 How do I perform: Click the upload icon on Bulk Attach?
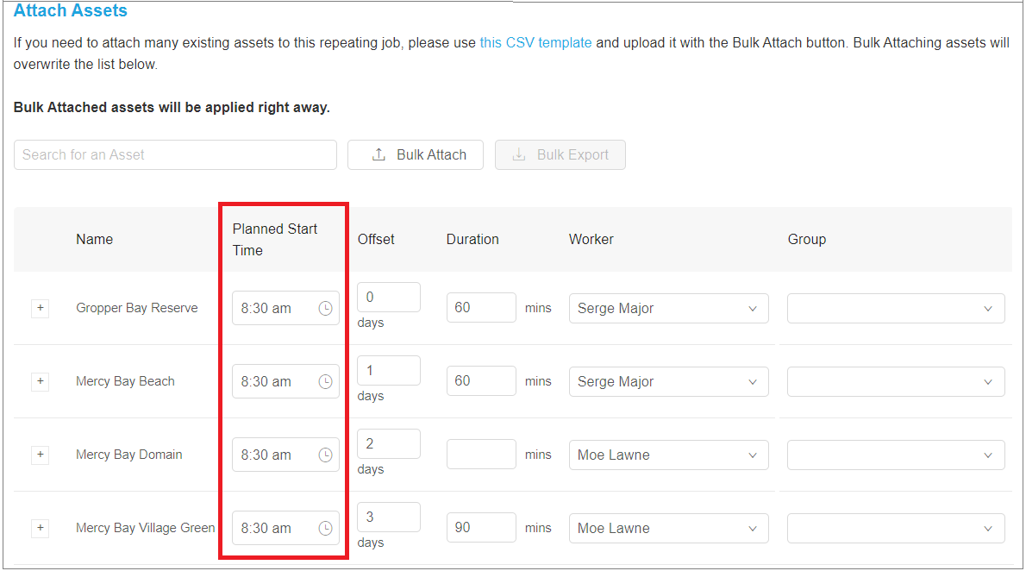click(378, 154)
